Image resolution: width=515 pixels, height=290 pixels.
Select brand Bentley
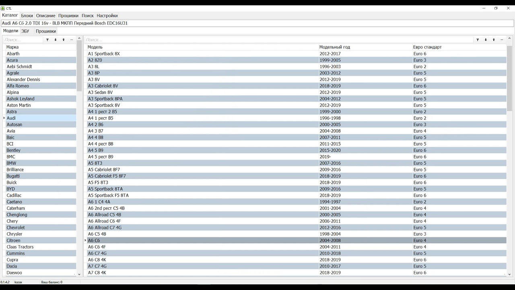tap(41, 150)
